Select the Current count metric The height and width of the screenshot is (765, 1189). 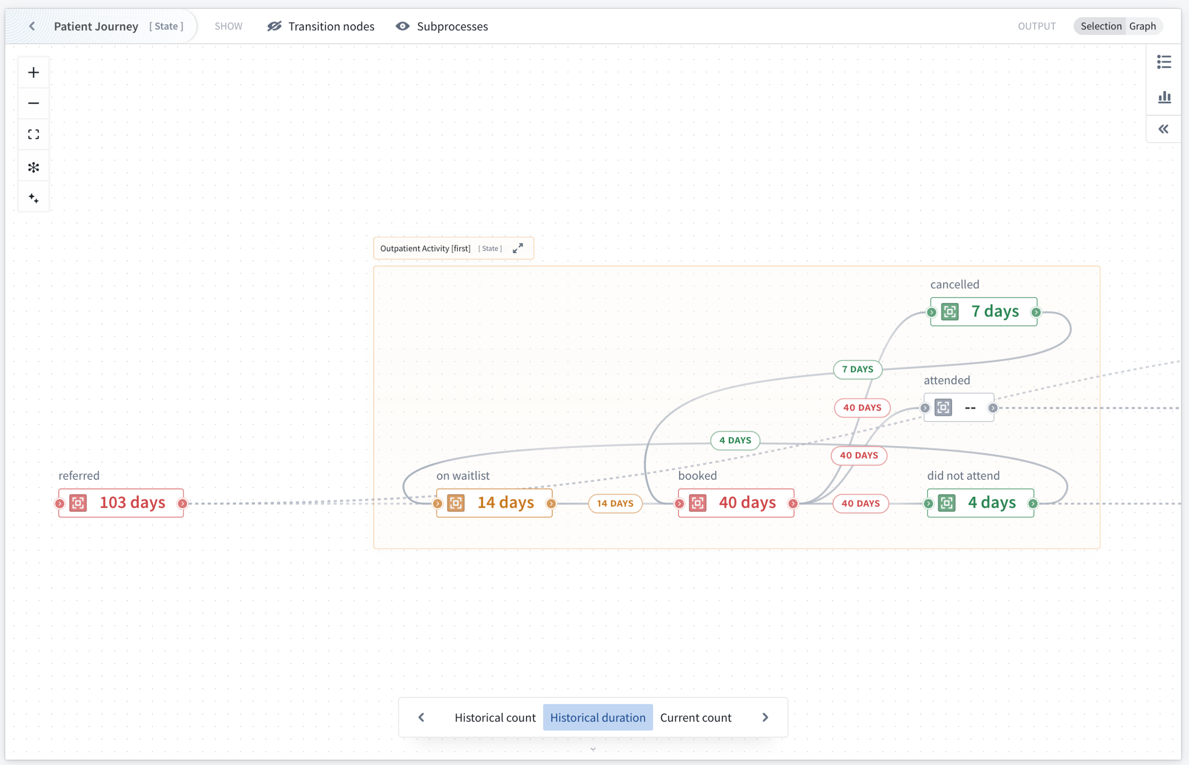696,717
